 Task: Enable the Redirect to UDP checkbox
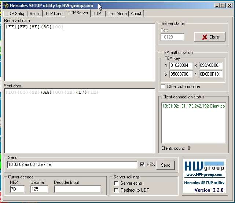pos(116,190)
